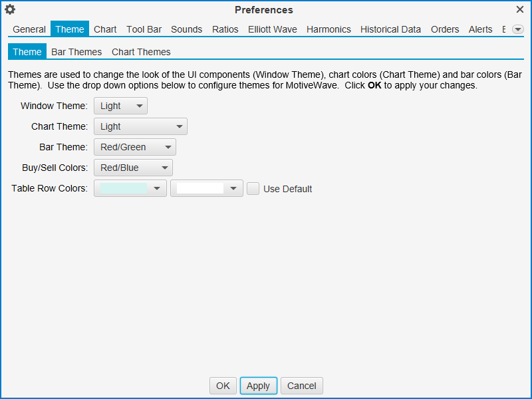This screenshot has width=532, height=399.
Task: Open the Buy/Sell Colors dropdown
Action: (133, 168)
